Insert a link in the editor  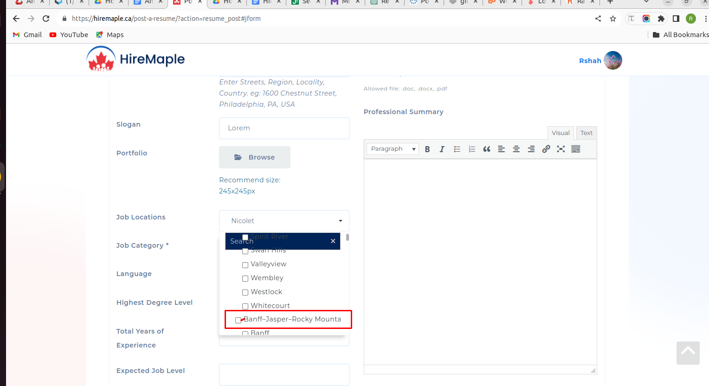[x=546, y=149]
